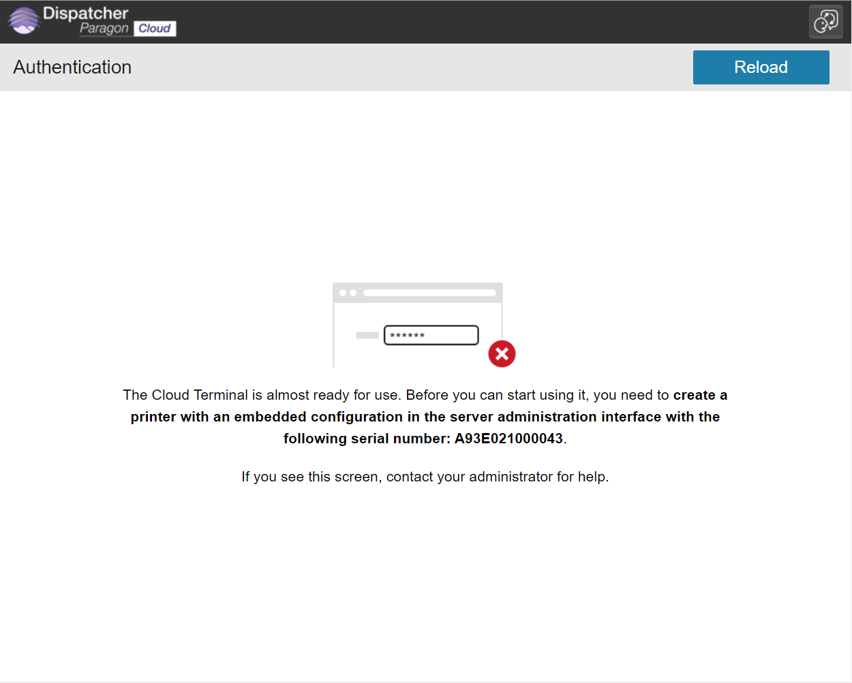
Task: Click the bold embedded configuration instruction text
Action: [x=425, y=416]
